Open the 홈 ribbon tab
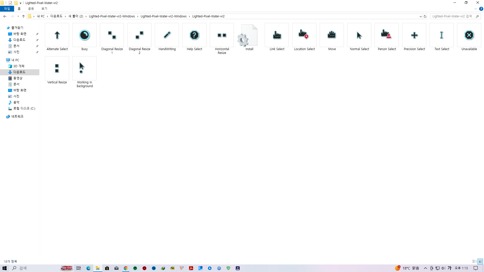The height and width of the screenshot is (272, 484). pos(19,9)
